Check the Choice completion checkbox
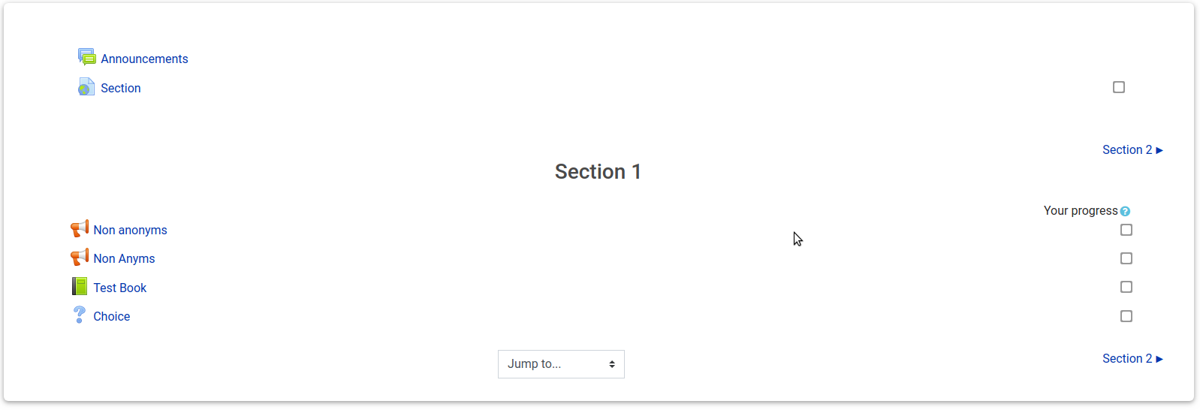Screen dimensions: 1200x410 pyautogui.click(x=1126, y=316)
